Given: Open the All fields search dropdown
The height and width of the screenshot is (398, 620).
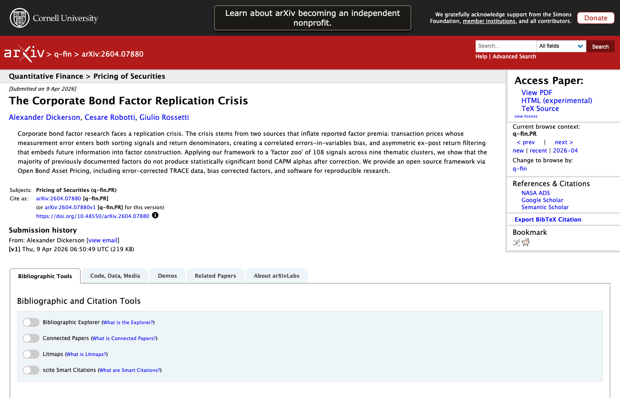Looking at the screenshot, I should click(x=561, y=46).
